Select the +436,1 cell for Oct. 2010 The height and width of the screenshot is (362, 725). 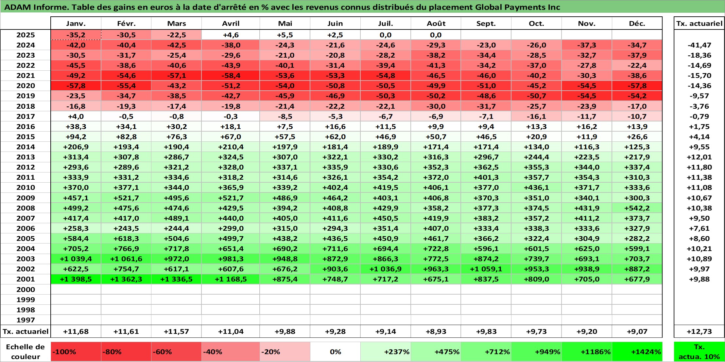[x=536, y=188]
